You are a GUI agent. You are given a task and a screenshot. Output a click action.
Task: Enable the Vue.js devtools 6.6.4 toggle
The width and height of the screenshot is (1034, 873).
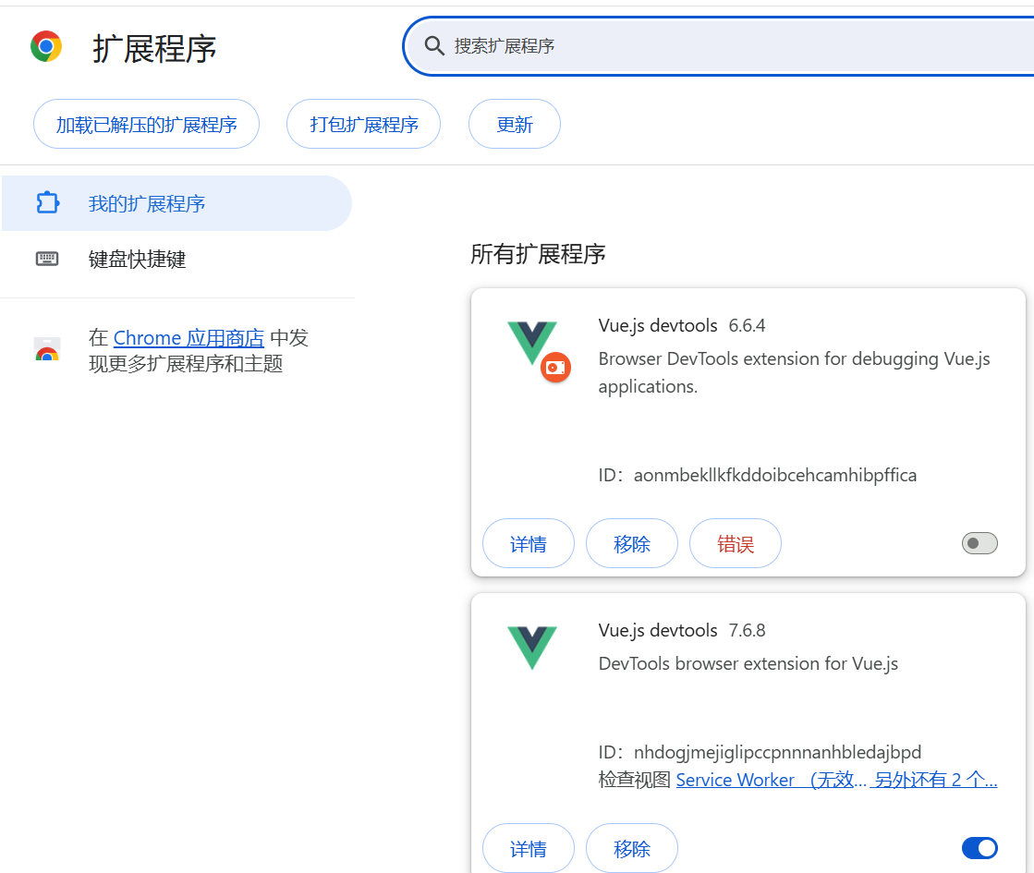979,543
